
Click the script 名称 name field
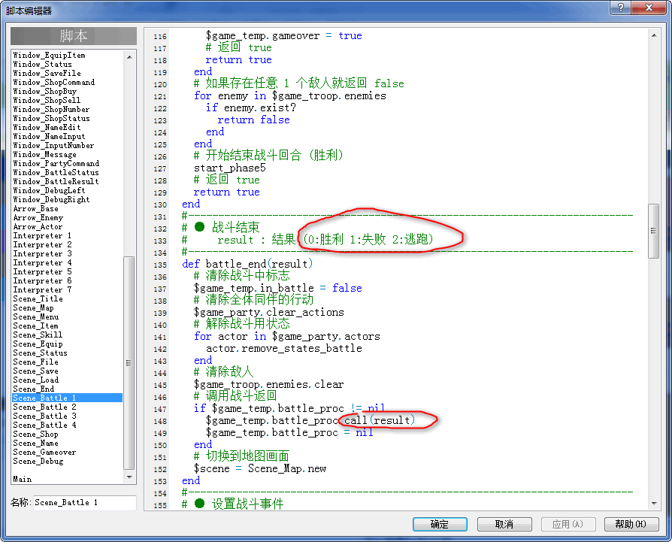tap(85, 503)
